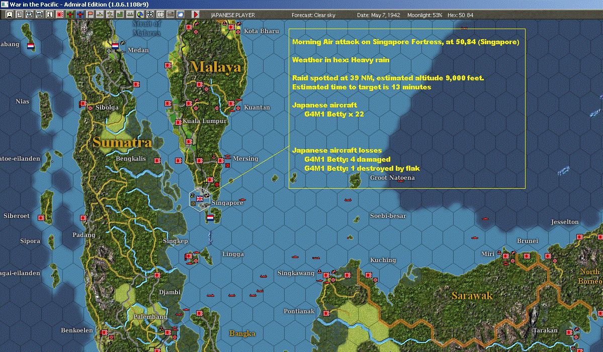The height and width of the screenshot is (352, 603).
Task: Click the save game disk icon
Action: point(10,15)
